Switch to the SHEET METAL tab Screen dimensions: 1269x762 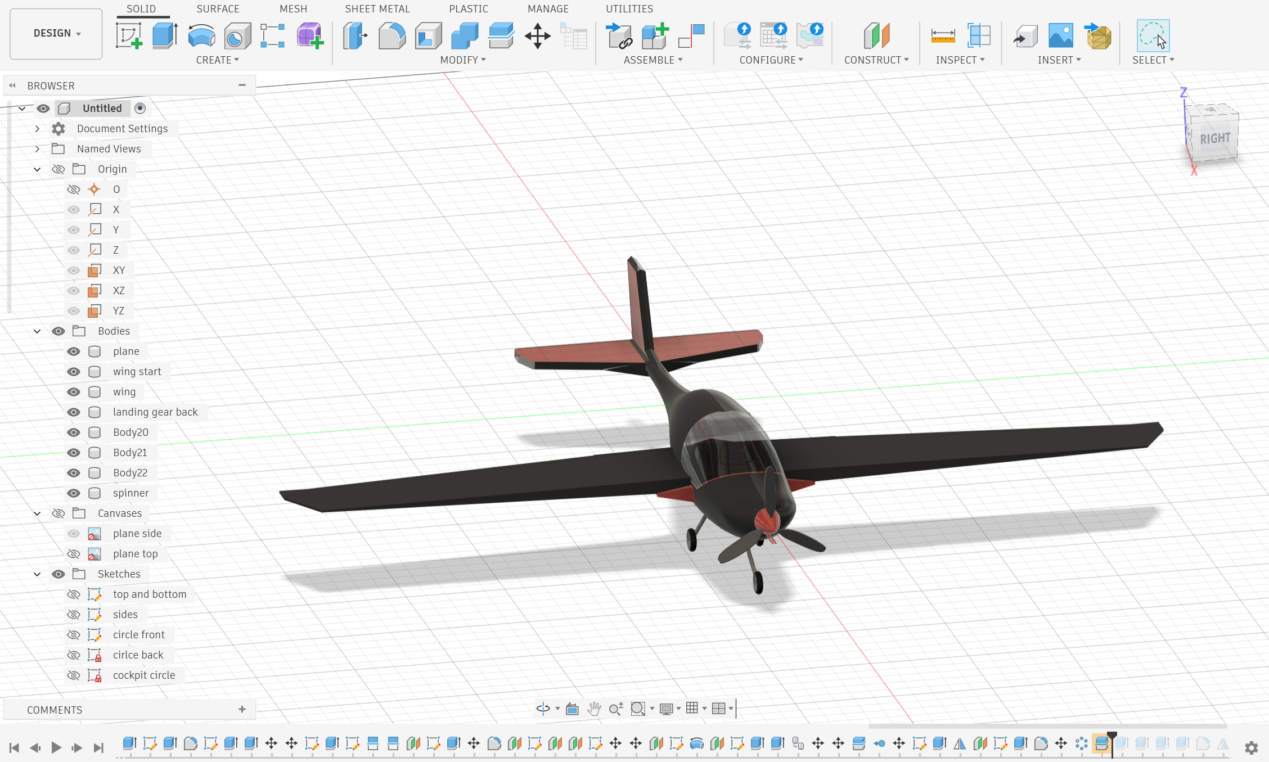point(377,9)
